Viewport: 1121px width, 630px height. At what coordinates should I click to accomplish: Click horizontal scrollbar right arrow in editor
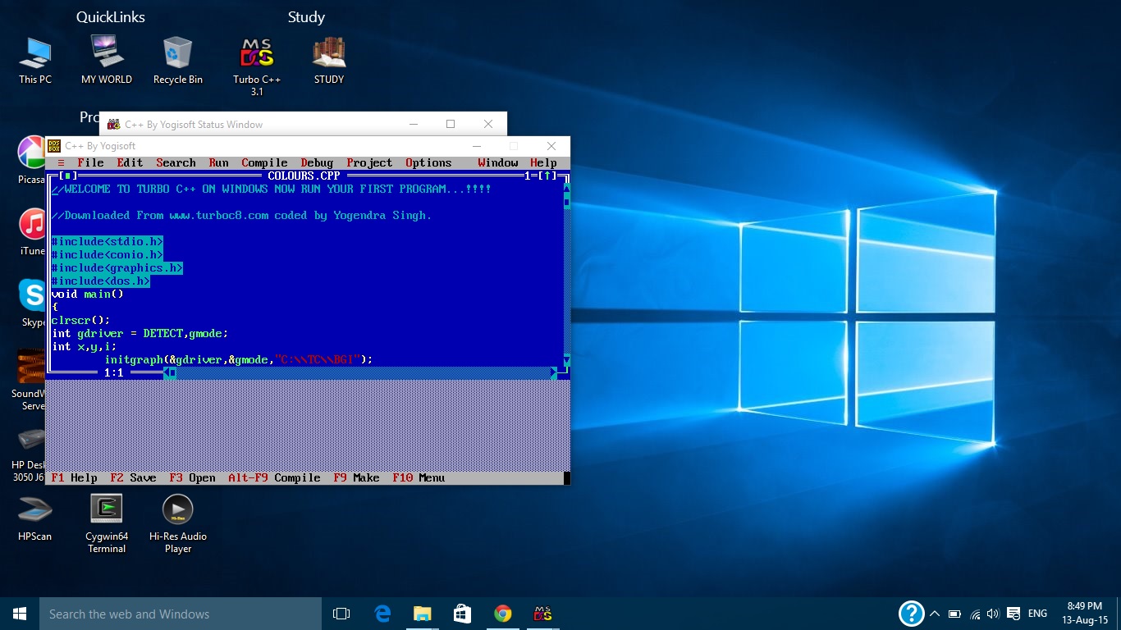click(x=553, y=372)
